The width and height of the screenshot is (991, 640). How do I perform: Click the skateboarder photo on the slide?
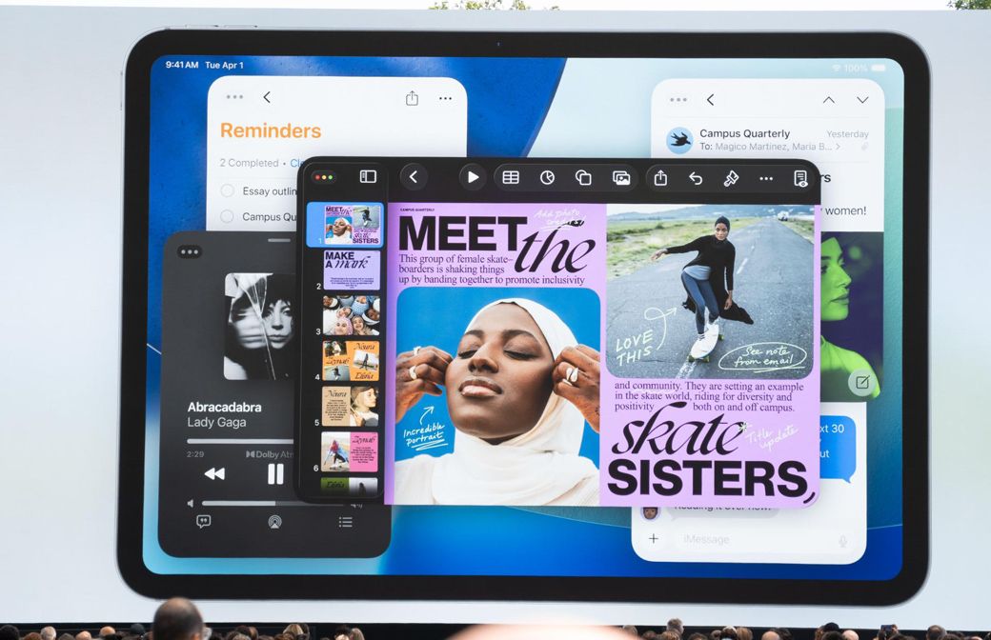coord(710,290)
